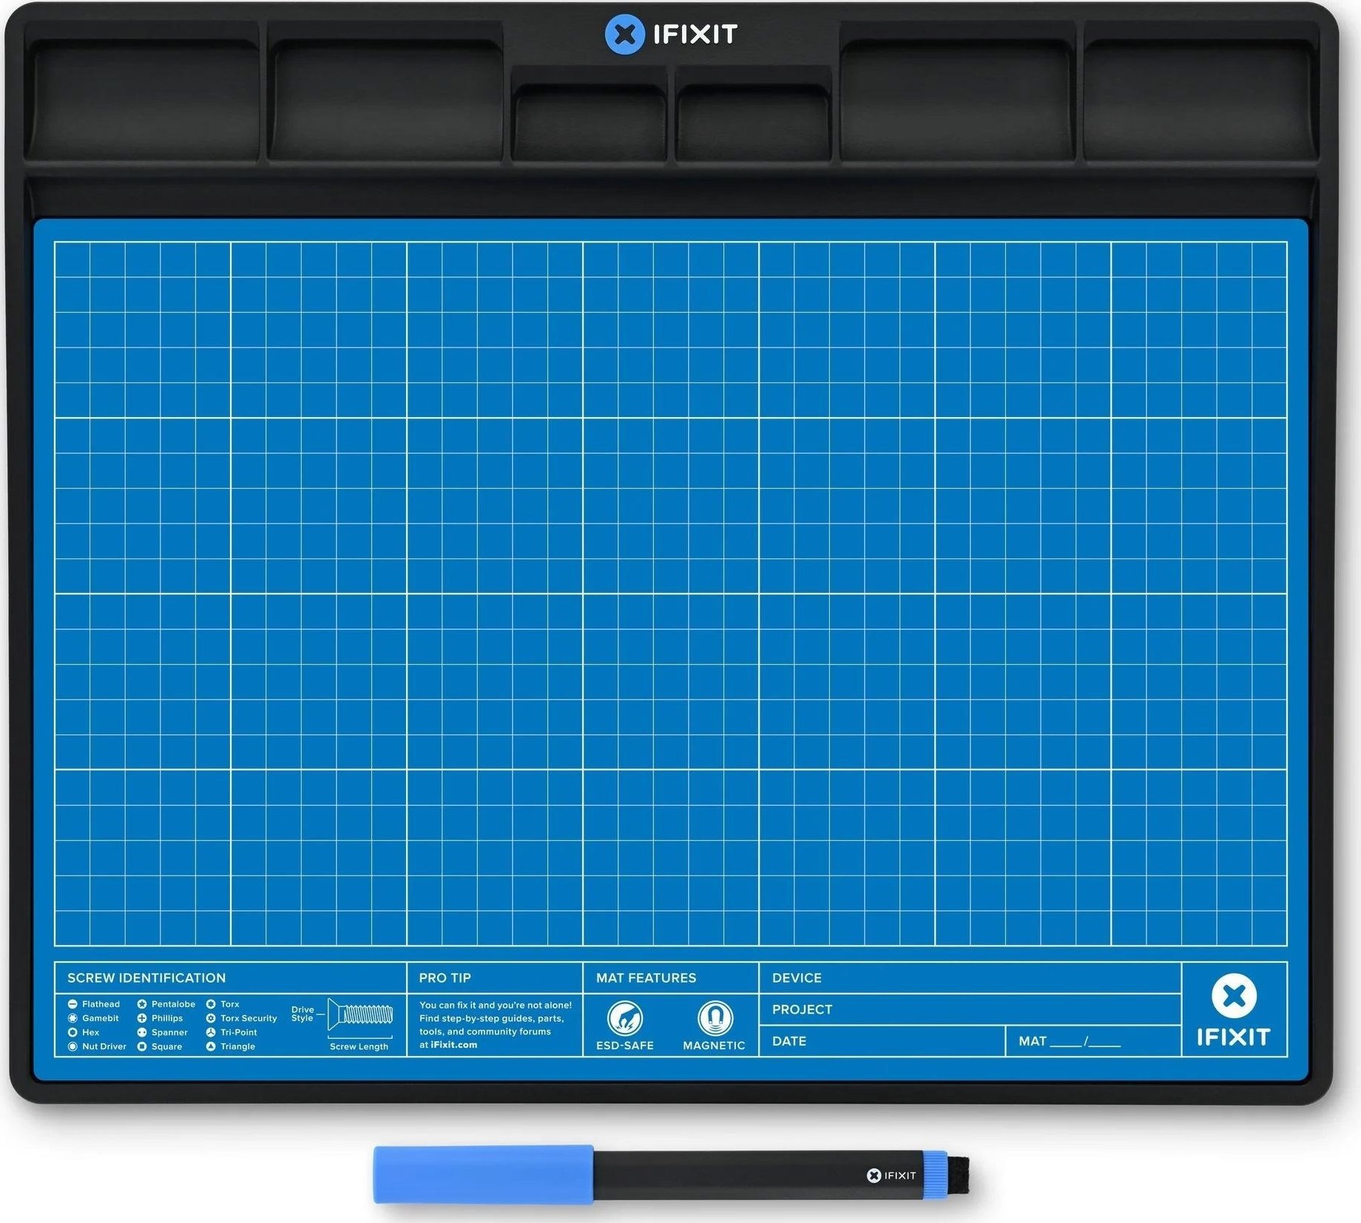
Task: Click the Hex drive icon
Action: click(x=72, y=1032)
